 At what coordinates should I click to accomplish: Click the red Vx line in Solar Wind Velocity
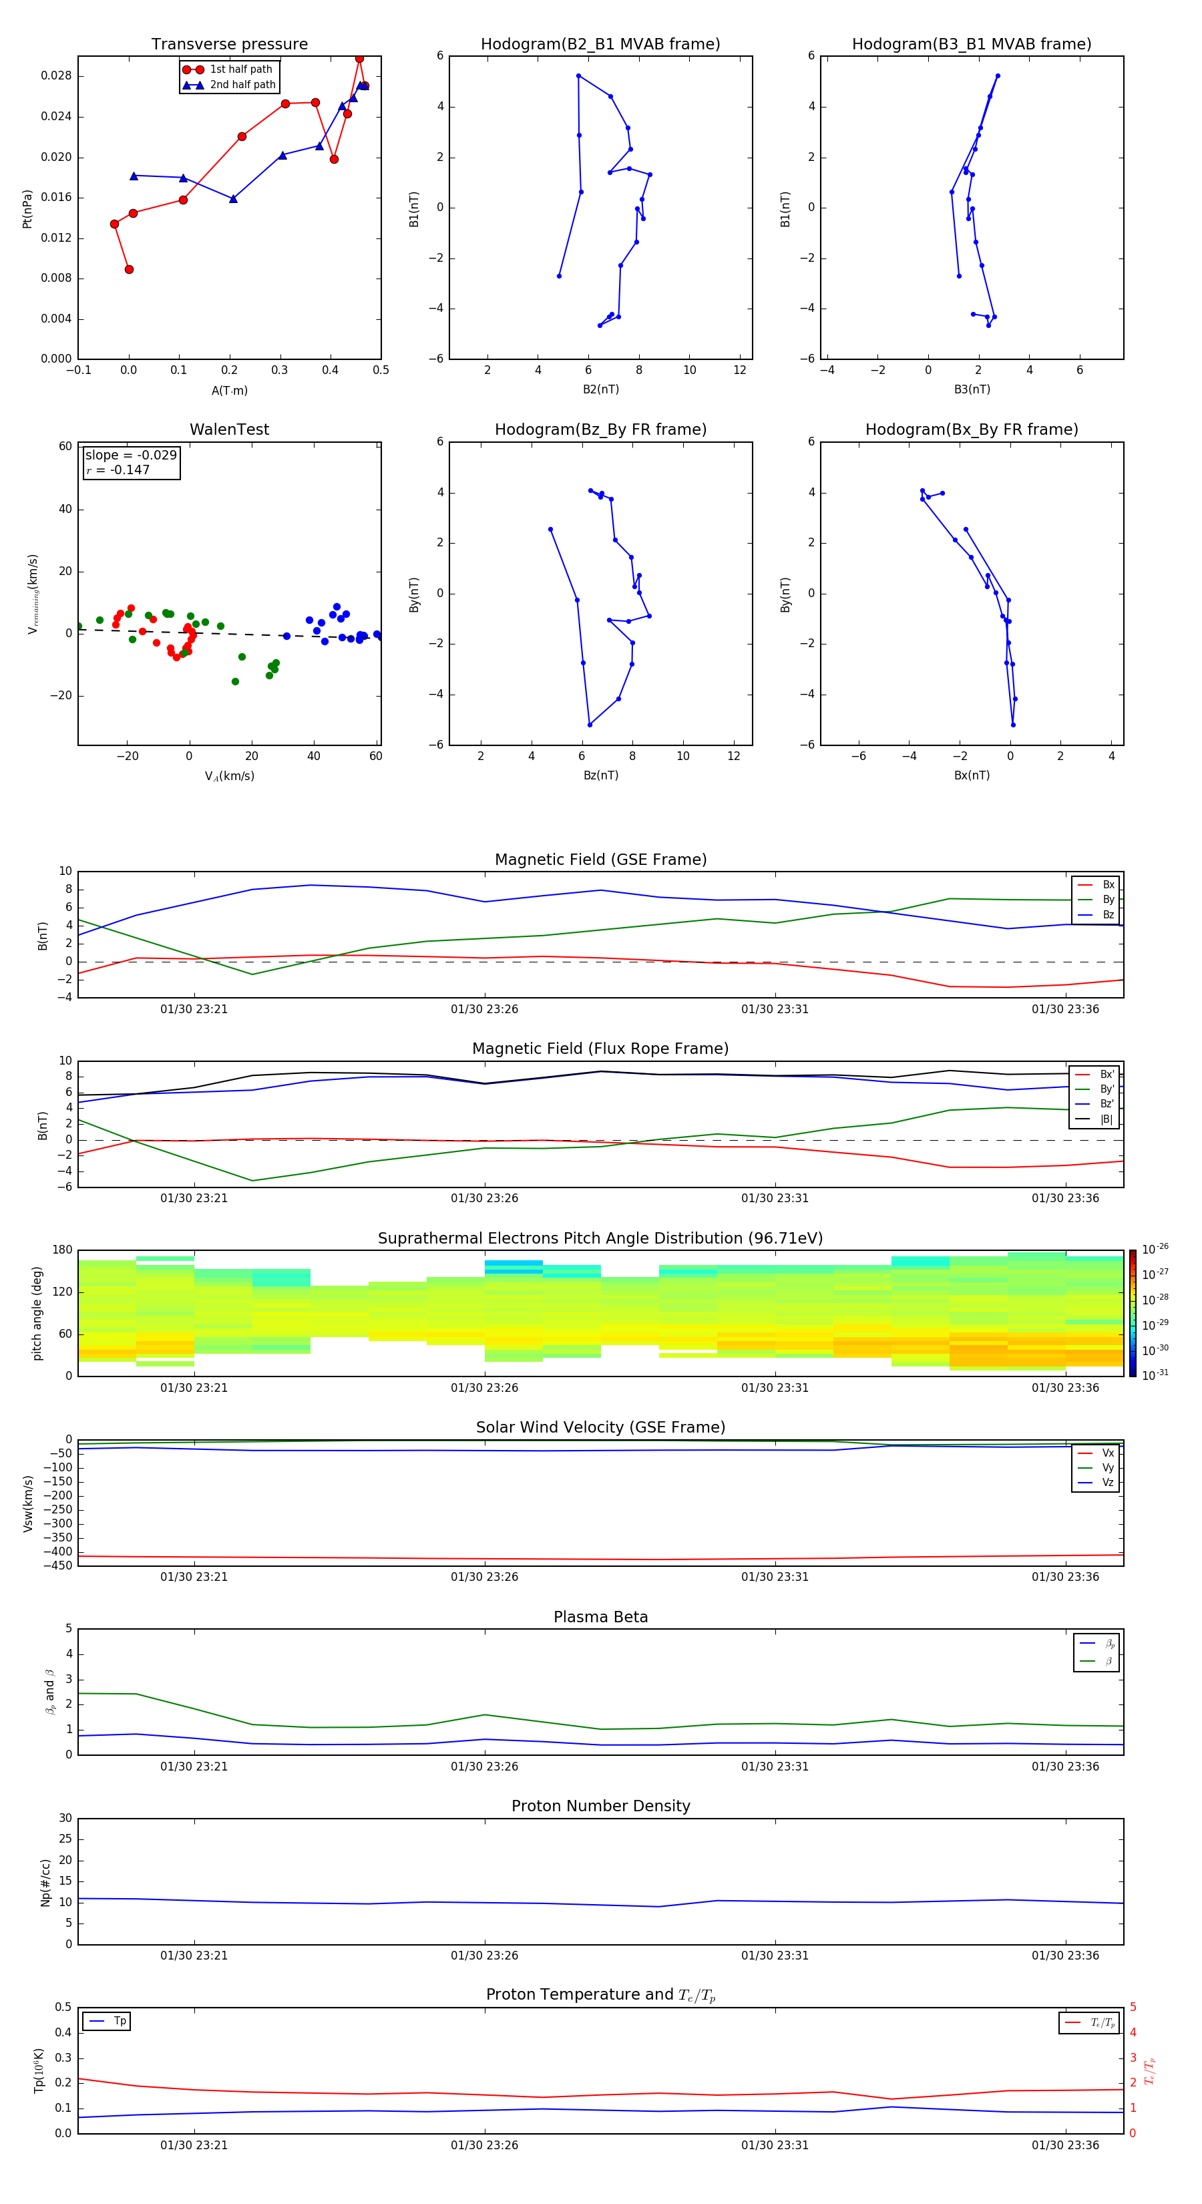point(600,1559)
